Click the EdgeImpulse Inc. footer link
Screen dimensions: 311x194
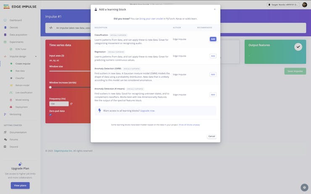63,151
